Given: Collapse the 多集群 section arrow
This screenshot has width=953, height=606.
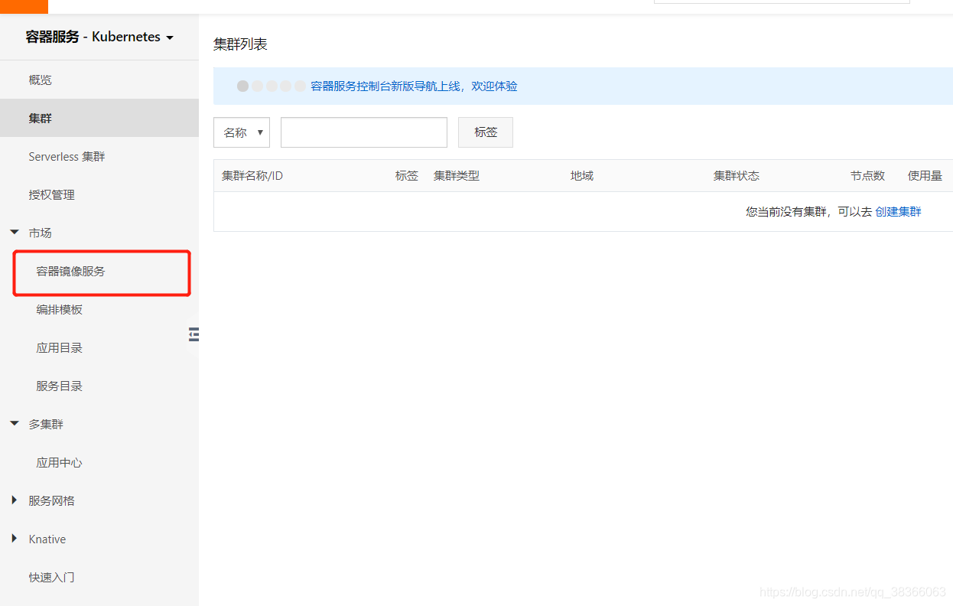Looking at the screenshot, I should [x=14, y=423].
